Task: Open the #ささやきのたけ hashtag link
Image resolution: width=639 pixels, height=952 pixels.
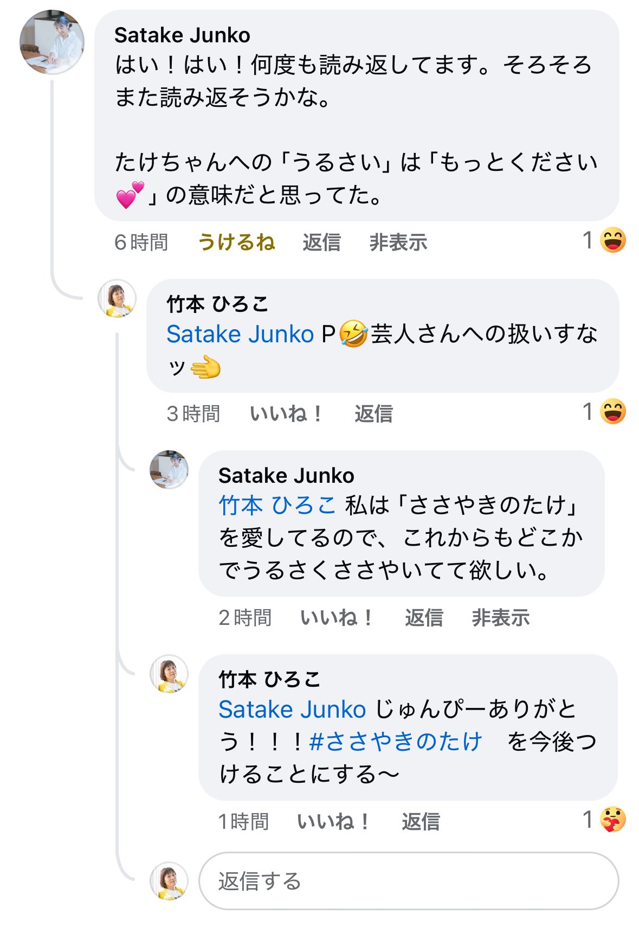Action: pyautogui.click(x=396, y=742)
